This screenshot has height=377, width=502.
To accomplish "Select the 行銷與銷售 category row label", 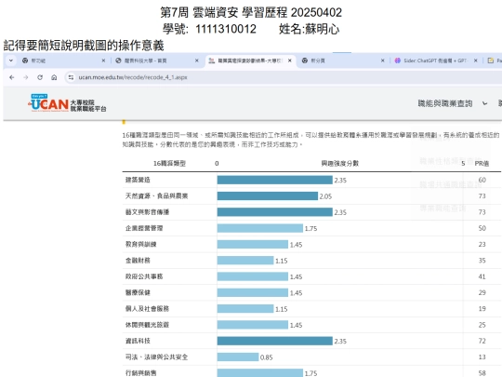I will tap(141, 373).
